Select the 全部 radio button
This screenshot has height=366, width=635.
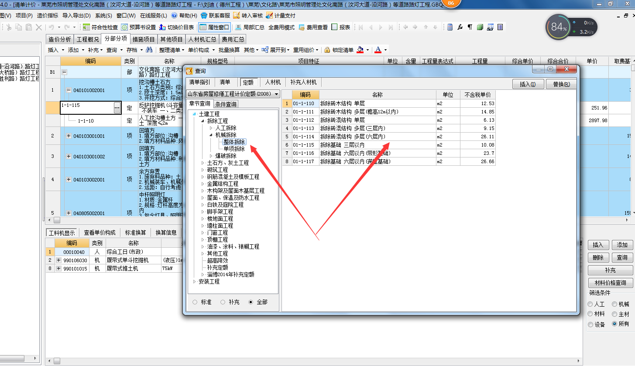(x=251, y=302)
